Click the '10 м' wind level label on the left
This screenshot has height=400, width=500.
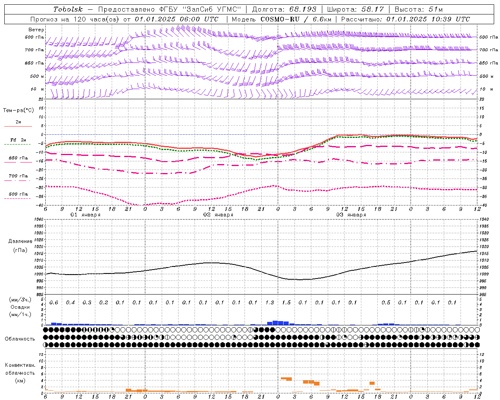[x=37, y=89]
